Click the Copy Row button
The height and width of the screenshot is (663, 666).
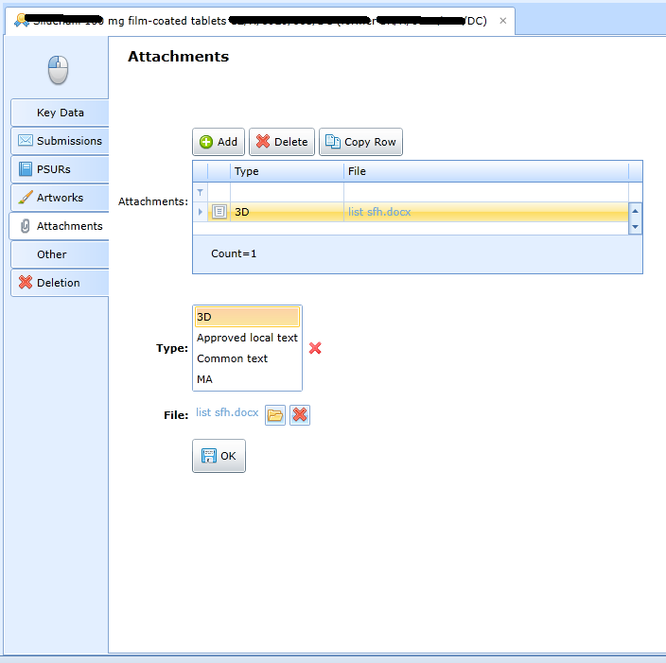[x=360, y=142]
